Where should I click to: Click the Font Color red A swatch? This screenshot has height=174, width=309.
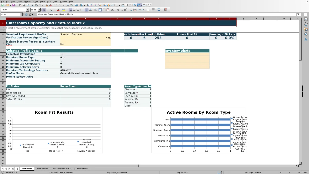coord(58,10)
